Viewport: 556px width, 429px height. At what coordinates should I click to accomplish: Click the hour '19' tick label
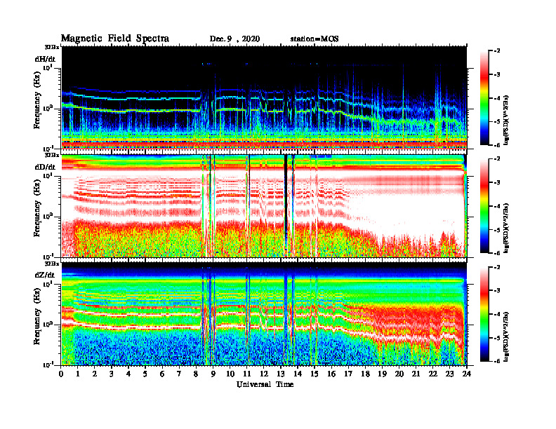[382, 374]
